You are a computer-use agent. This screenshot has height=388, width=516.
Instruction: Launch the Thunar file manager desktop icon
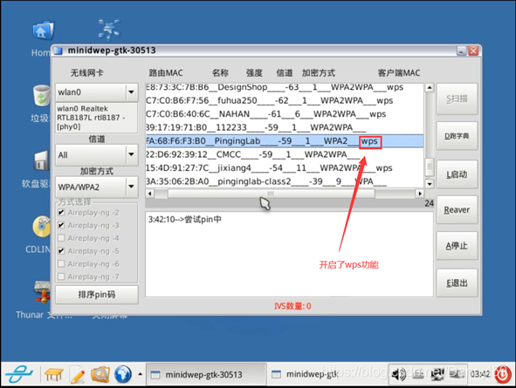42,292
